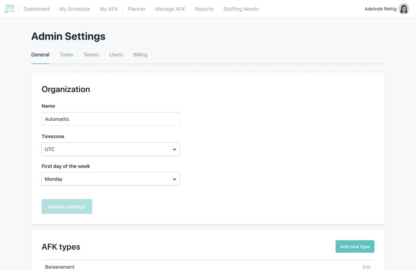Go to My Schedule page
416x270 pixels.
coord(75,9)
